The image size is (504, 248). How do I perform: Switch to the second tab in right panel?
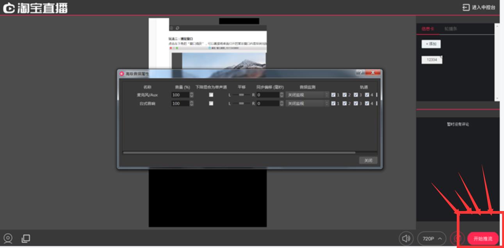click(451, 29)
